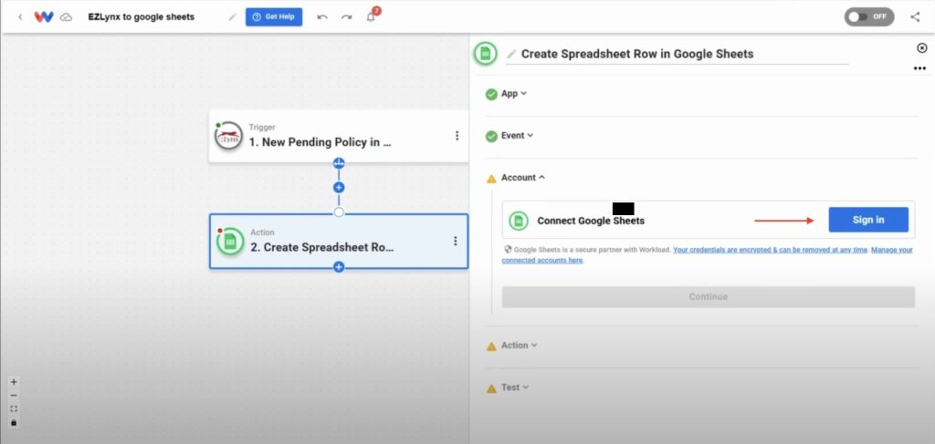Viewport: 935px width, 444px height.
Task: Edit workflow name with pencil icon
Action: [232, 17]
